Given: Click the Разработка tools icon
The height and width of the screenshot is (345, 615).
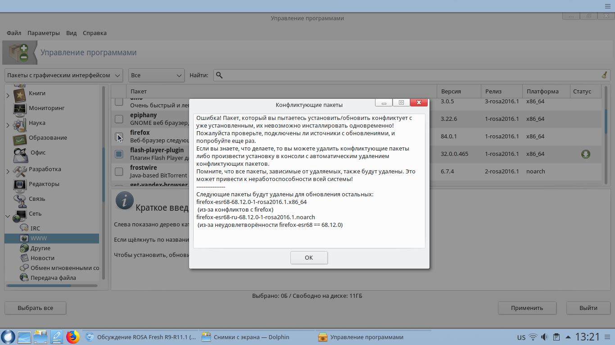Looking at the screenshot, I should (19, 170).
